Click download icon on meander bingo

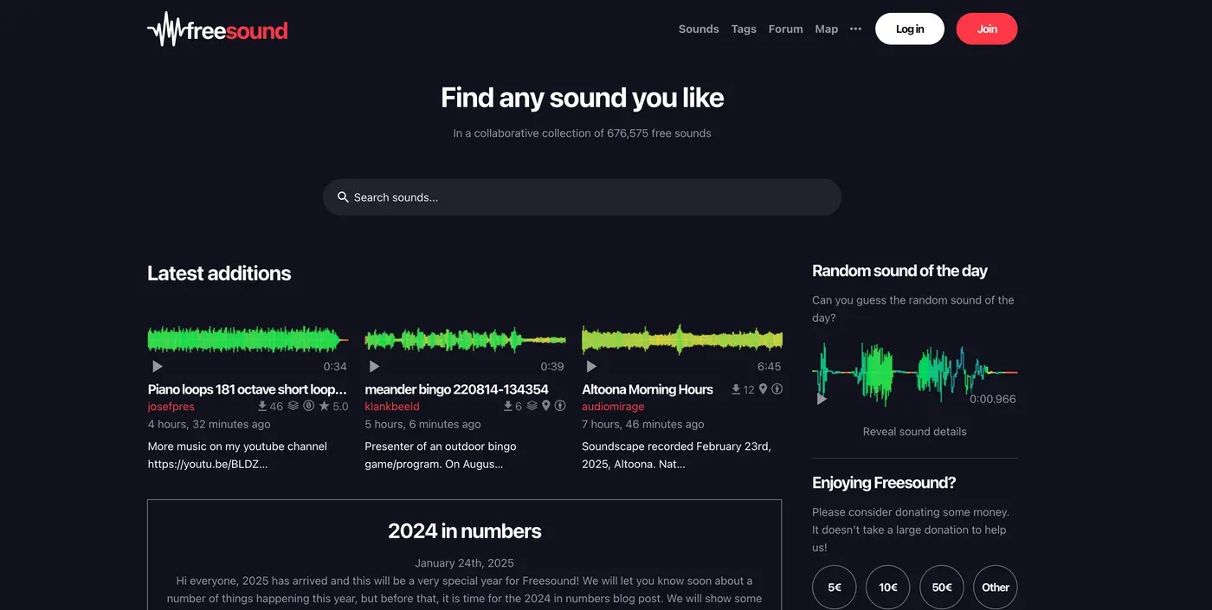pos(508,406)
